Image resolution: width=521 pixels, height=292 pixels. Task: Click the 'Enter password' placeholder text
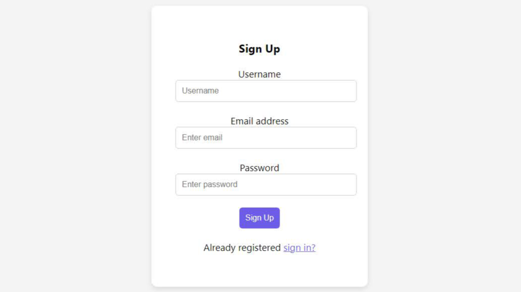click(x=209, y=185)
